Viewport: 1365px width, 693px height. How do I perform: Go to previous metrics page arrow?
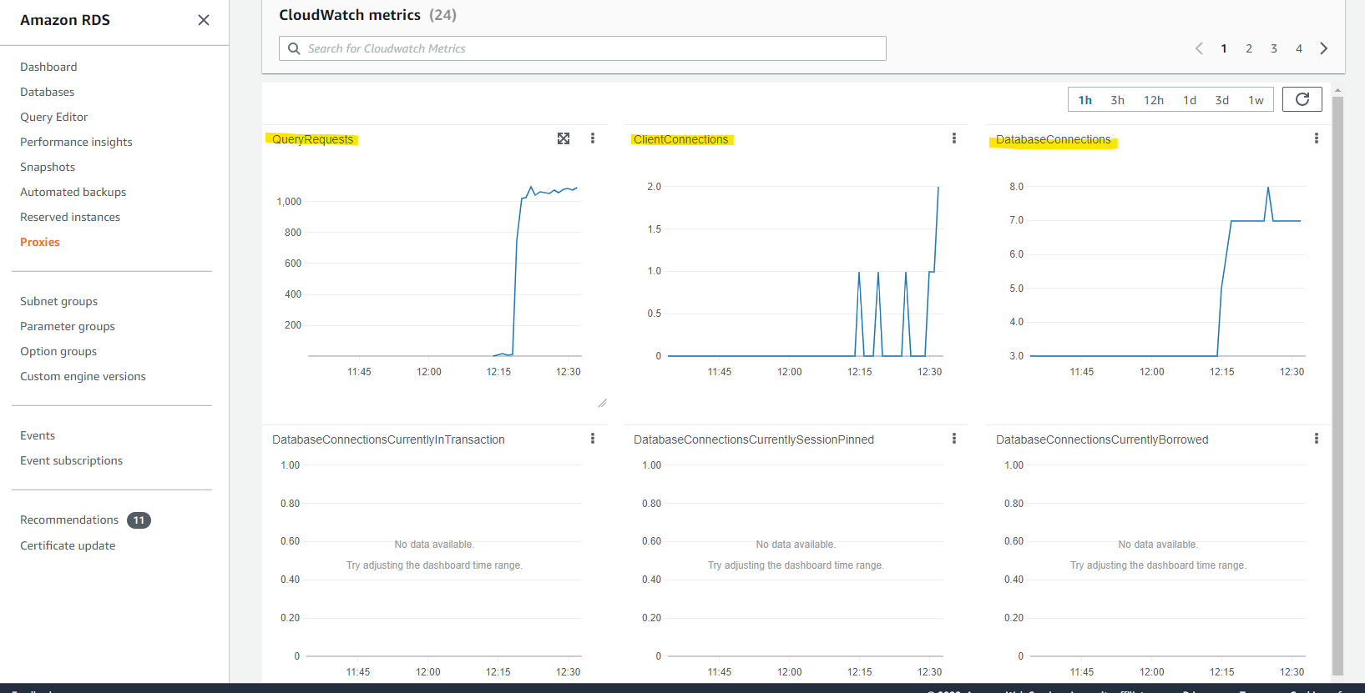click(1199, 48)
